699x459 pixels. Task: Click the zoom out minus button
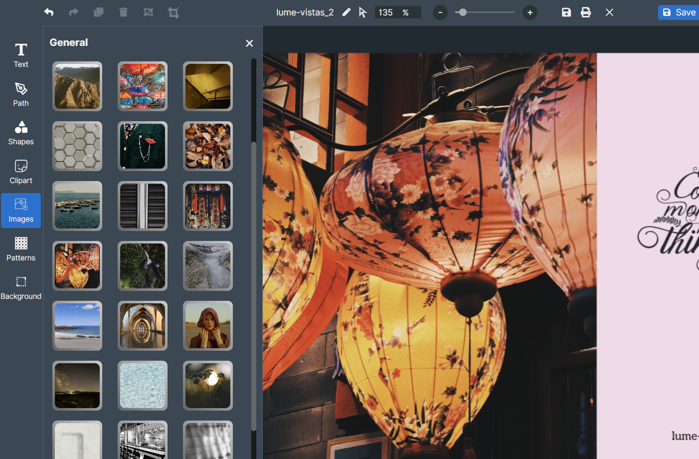click(x=440, y=12)
